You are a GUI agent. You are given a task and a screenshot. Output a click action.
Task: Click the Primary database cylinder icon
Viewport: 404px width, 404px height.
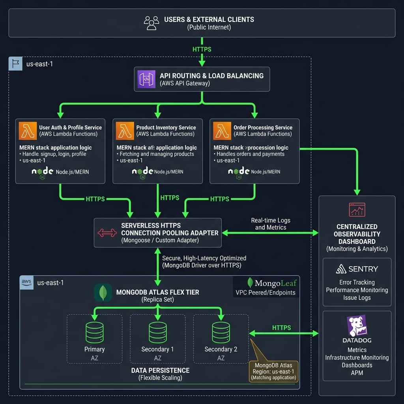click(x=95, y=332)
